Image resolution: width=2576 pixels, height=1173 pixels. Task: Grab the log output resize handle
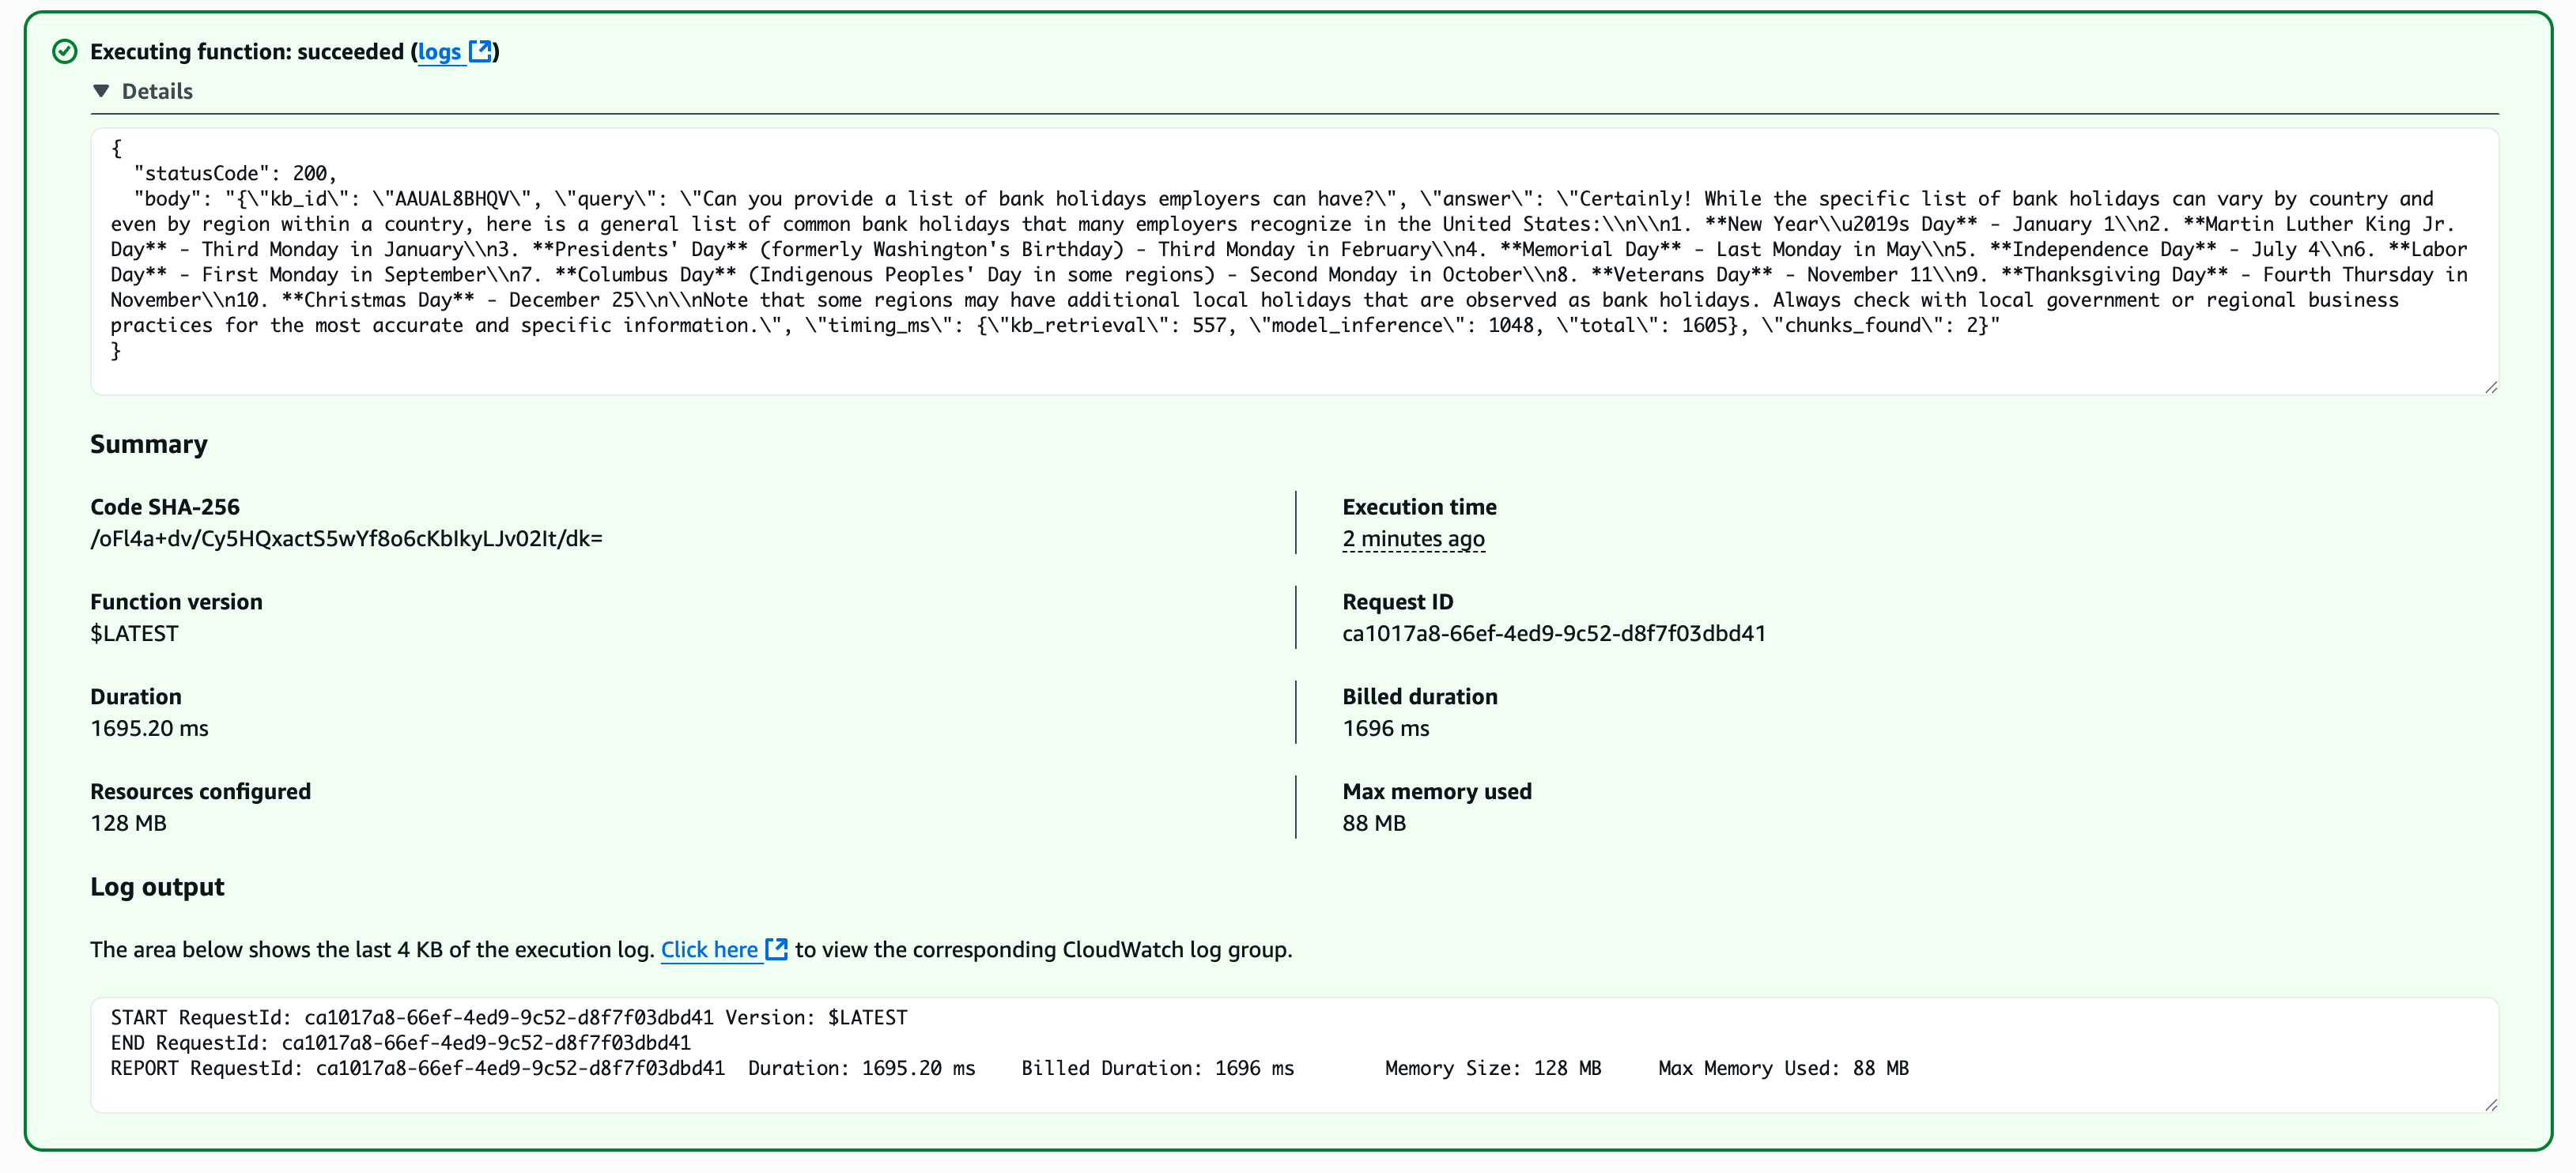[x=2490, y=1104]
